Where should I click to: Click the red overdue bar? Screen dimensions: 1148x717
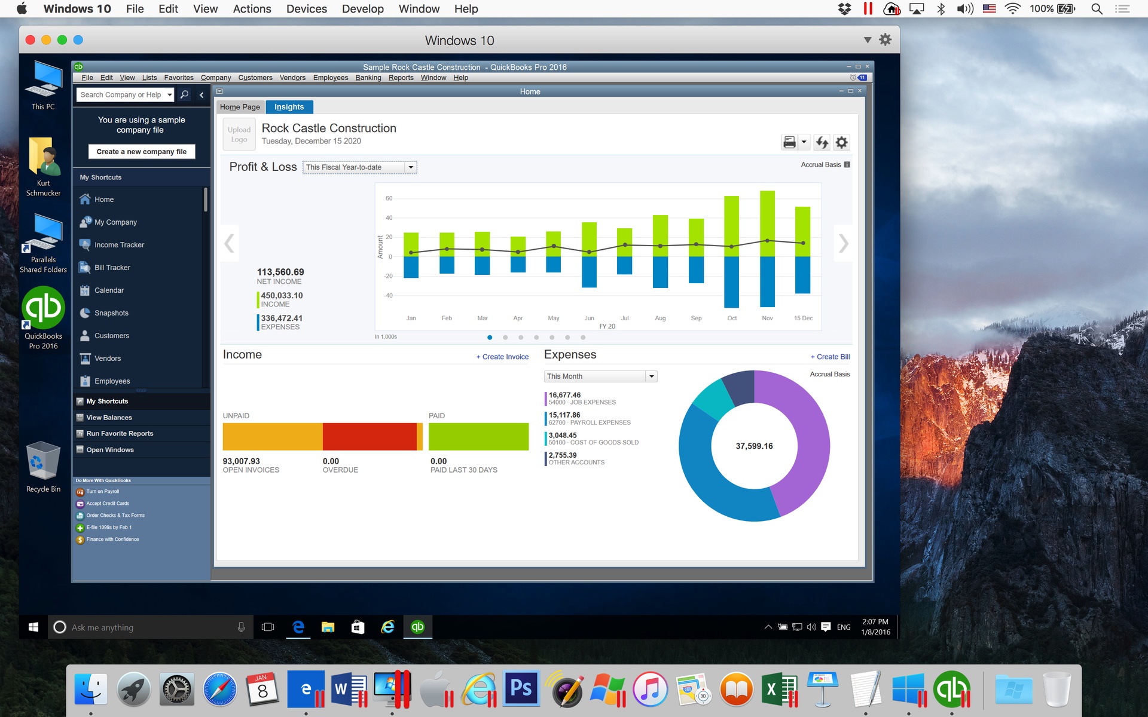(370, 437)
